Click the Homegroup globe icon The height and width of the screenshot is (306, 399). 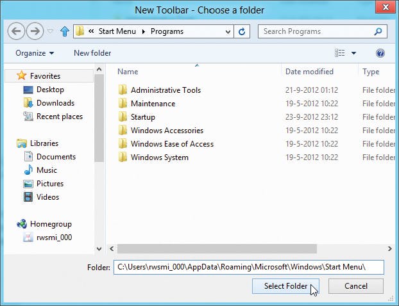tap(22, 223)
